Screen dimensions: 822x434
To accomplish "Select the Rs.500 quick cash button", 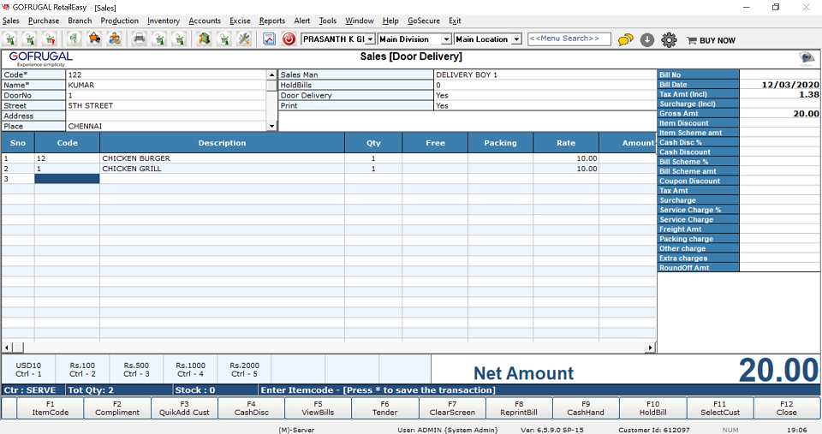I will (136, 369).
